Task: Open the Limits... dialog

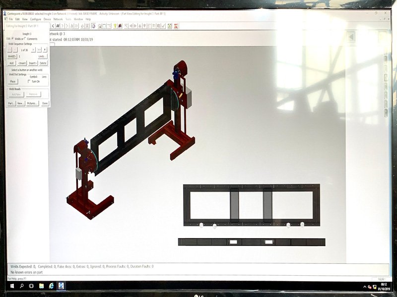Action: pyautogui.click(x=42, y=56)
